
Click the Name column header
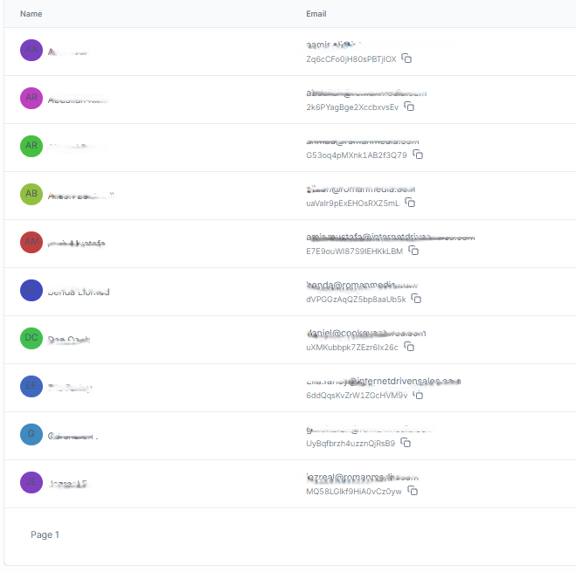pos(31,14)
